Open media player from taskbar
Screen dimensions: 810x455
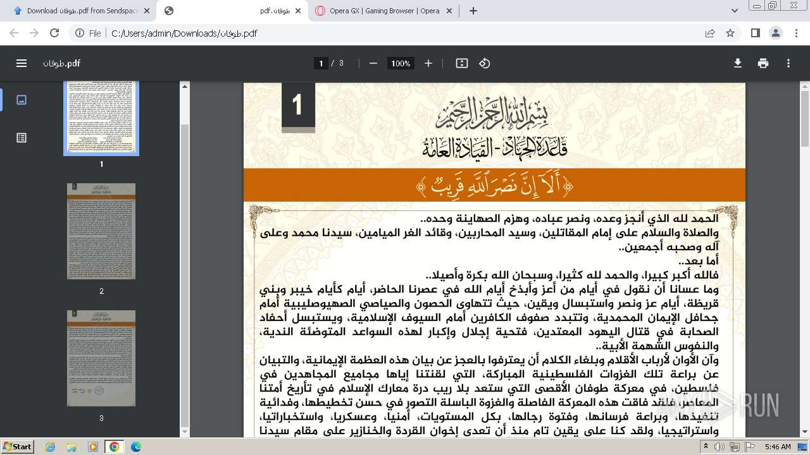(93, 447)
